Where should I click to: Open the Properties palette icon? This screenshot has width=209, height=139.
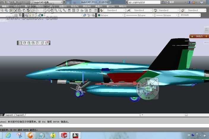(x=69, y=10)
